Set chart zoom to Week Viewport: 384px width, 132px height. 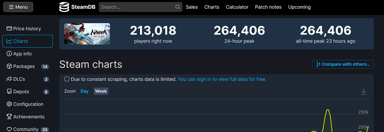[x=101, y=91]
